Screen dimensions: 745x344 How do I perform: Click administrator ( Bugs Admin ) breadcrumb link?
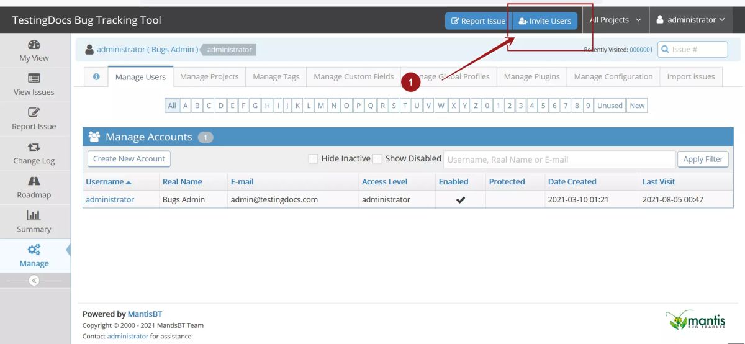148,50
